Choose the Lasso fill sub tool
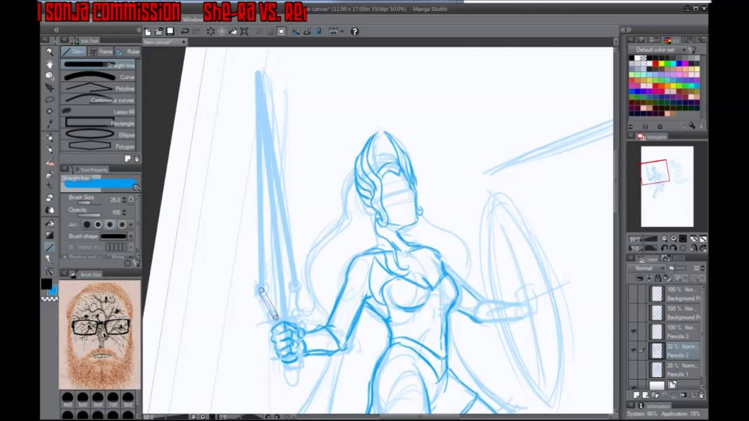This screenshot has height=421, width=749. pyautogui.click(x=99, y=111)
